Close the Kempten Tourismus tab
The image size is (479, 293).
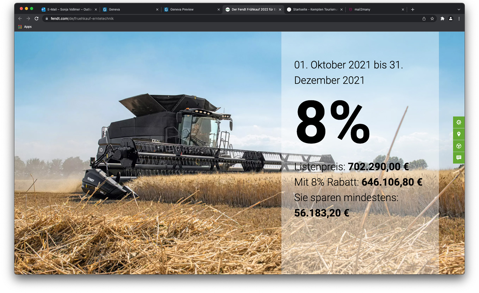coord(341,9)
